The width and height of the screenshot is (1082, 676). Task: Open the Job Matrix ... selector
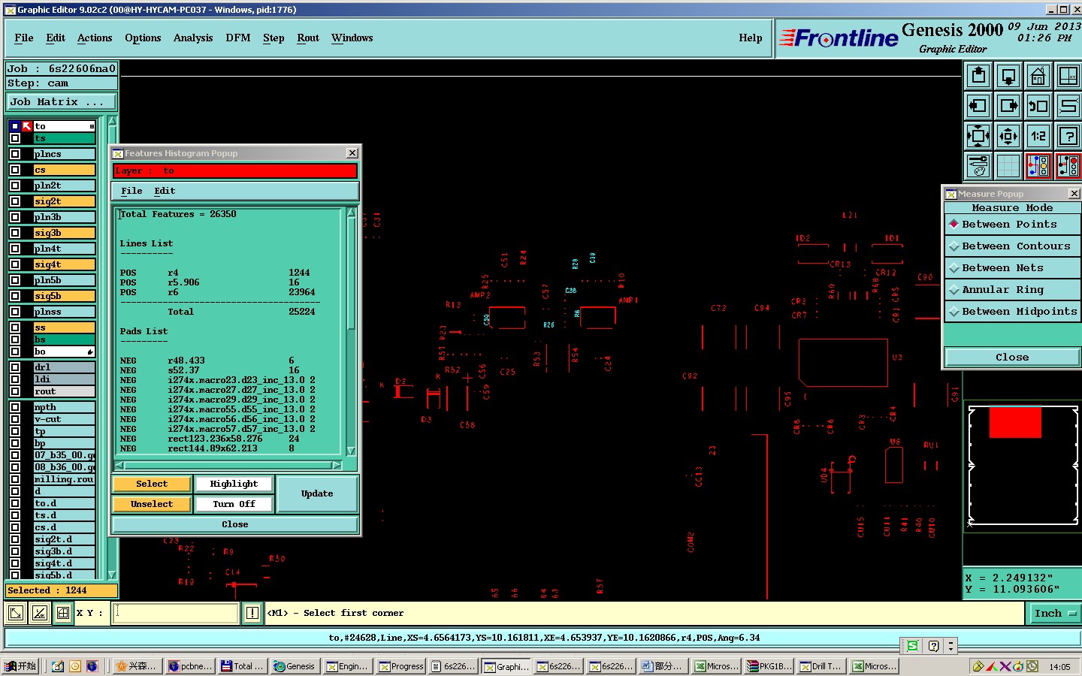point(62,102)
